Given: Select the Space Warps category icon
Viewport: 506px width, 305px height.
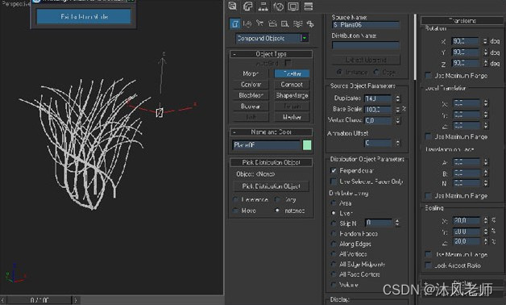Looking at the screenshot, I should pos(297,23).
